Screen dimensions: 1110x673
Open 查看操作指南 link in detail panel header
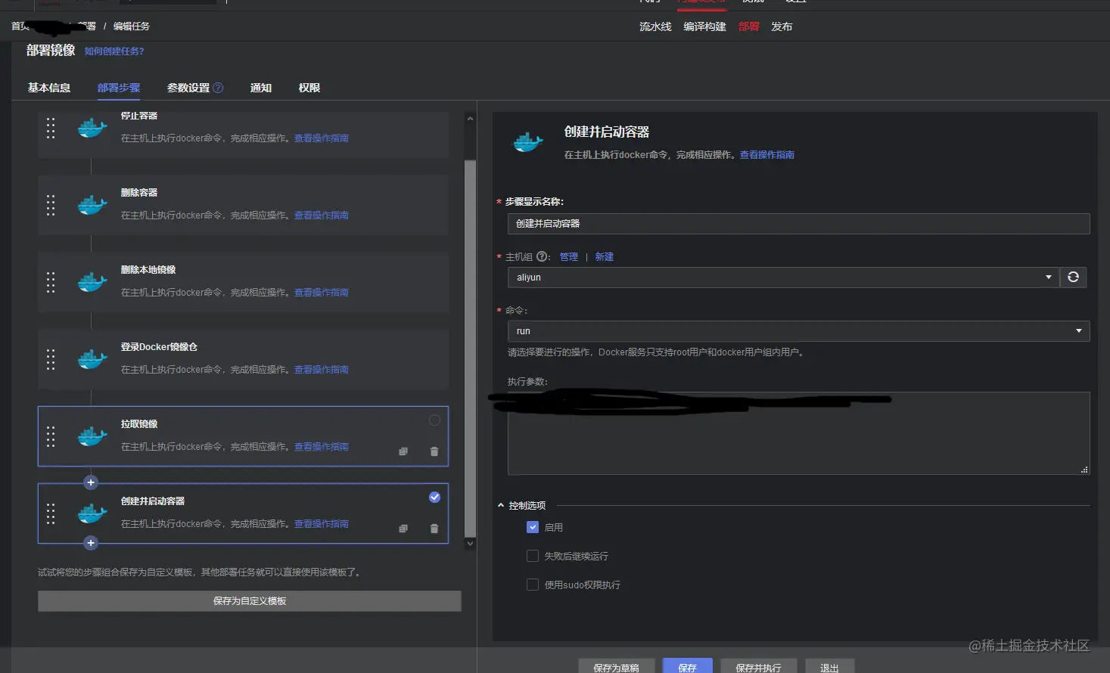[x=767, y=155]
